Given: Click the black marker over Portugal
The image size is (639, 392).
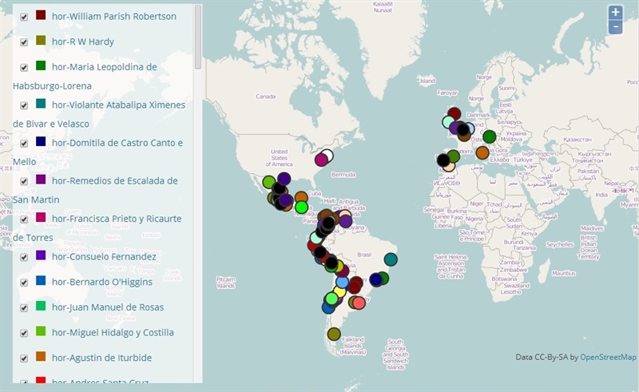Looking at the screenshot, I should 443,160.
